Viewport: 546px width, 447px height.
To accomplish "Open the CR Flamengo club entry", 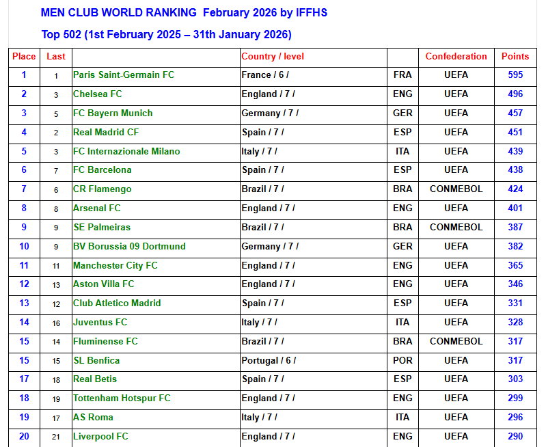I will pyautogui.click(x=103, y=189).
